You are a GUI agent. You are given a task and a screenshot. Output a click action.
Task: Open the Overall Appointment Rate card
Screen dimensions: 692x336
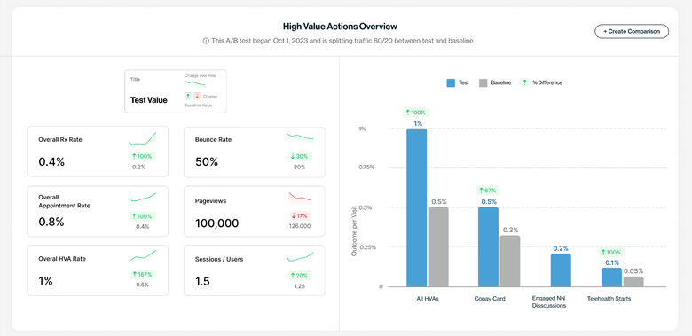[x=98, y=211]
